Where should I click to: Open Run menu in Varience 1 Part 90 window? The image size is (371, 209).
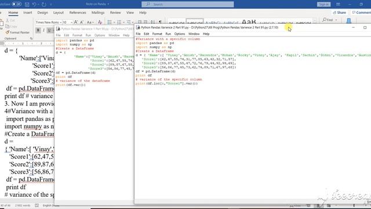[x=88, y=35]
